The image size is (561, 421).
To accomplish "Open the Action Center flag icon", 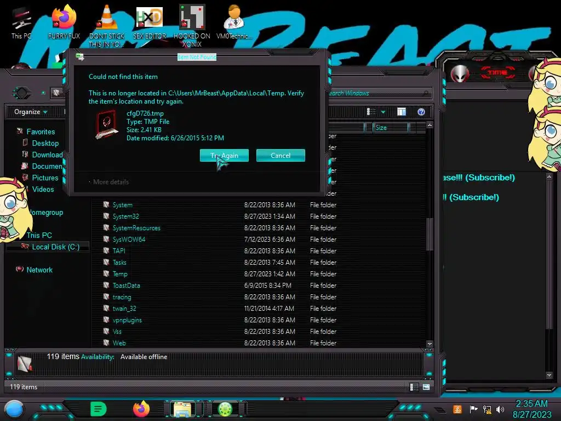I will (x=473, y=409).
